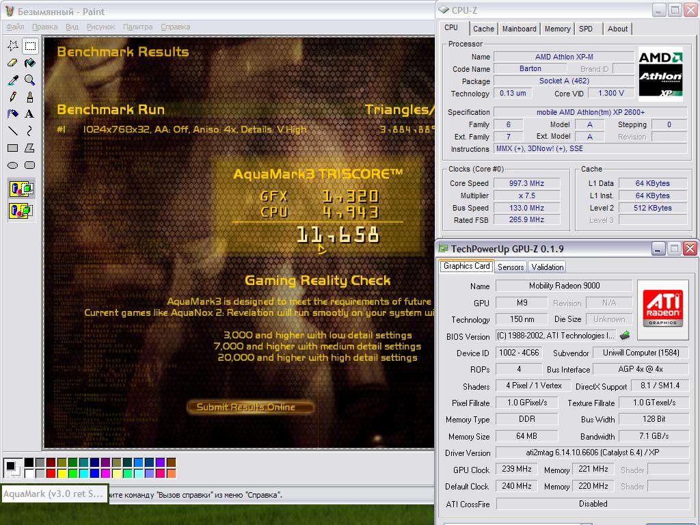Select the Free-Form Select tool in Paint
This screenshot has height=525, width=700.
pos(13,46)
